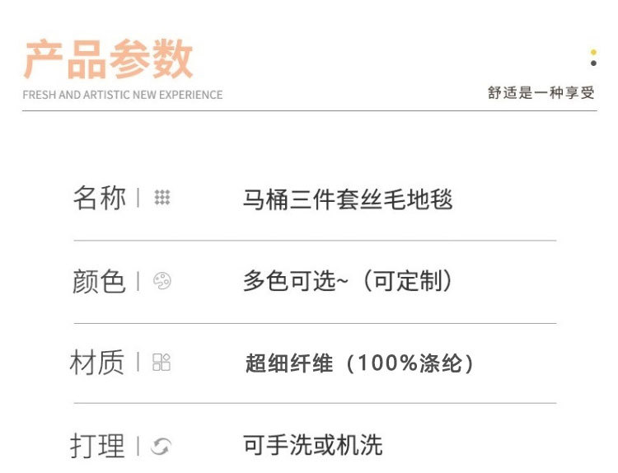Click the color palette icon beside 颜色
Image resolution: width=618 pixels, height=473 pixels.
[x=162, y=281]
